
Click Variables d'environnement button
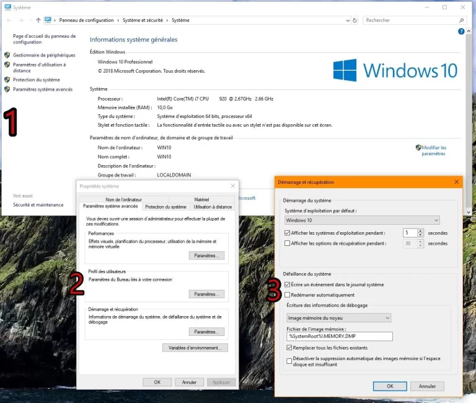coord(195,348)
